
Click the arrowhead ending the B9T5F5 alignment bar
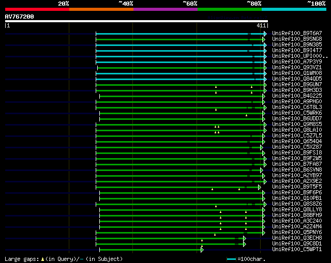(x=260, y=187)
